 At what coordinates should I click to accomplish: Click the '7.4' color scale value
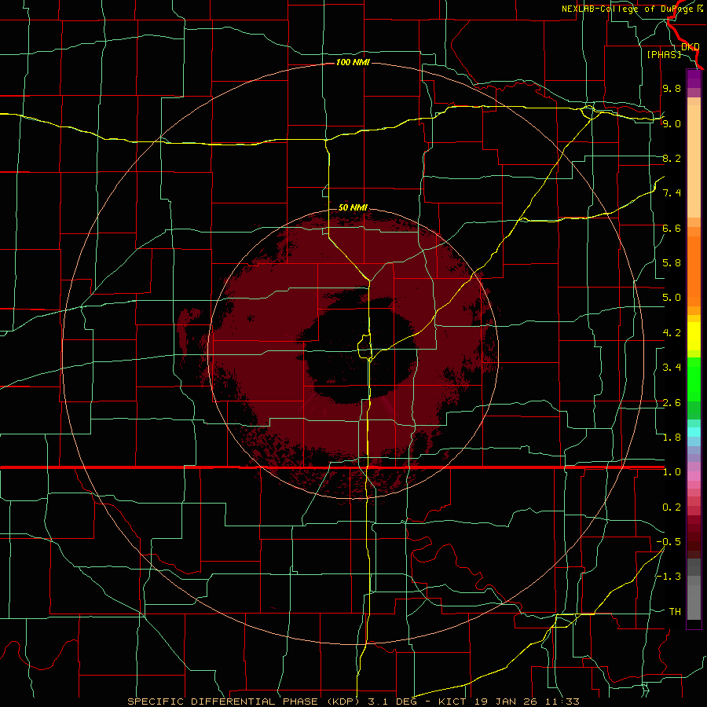[672, 193]
